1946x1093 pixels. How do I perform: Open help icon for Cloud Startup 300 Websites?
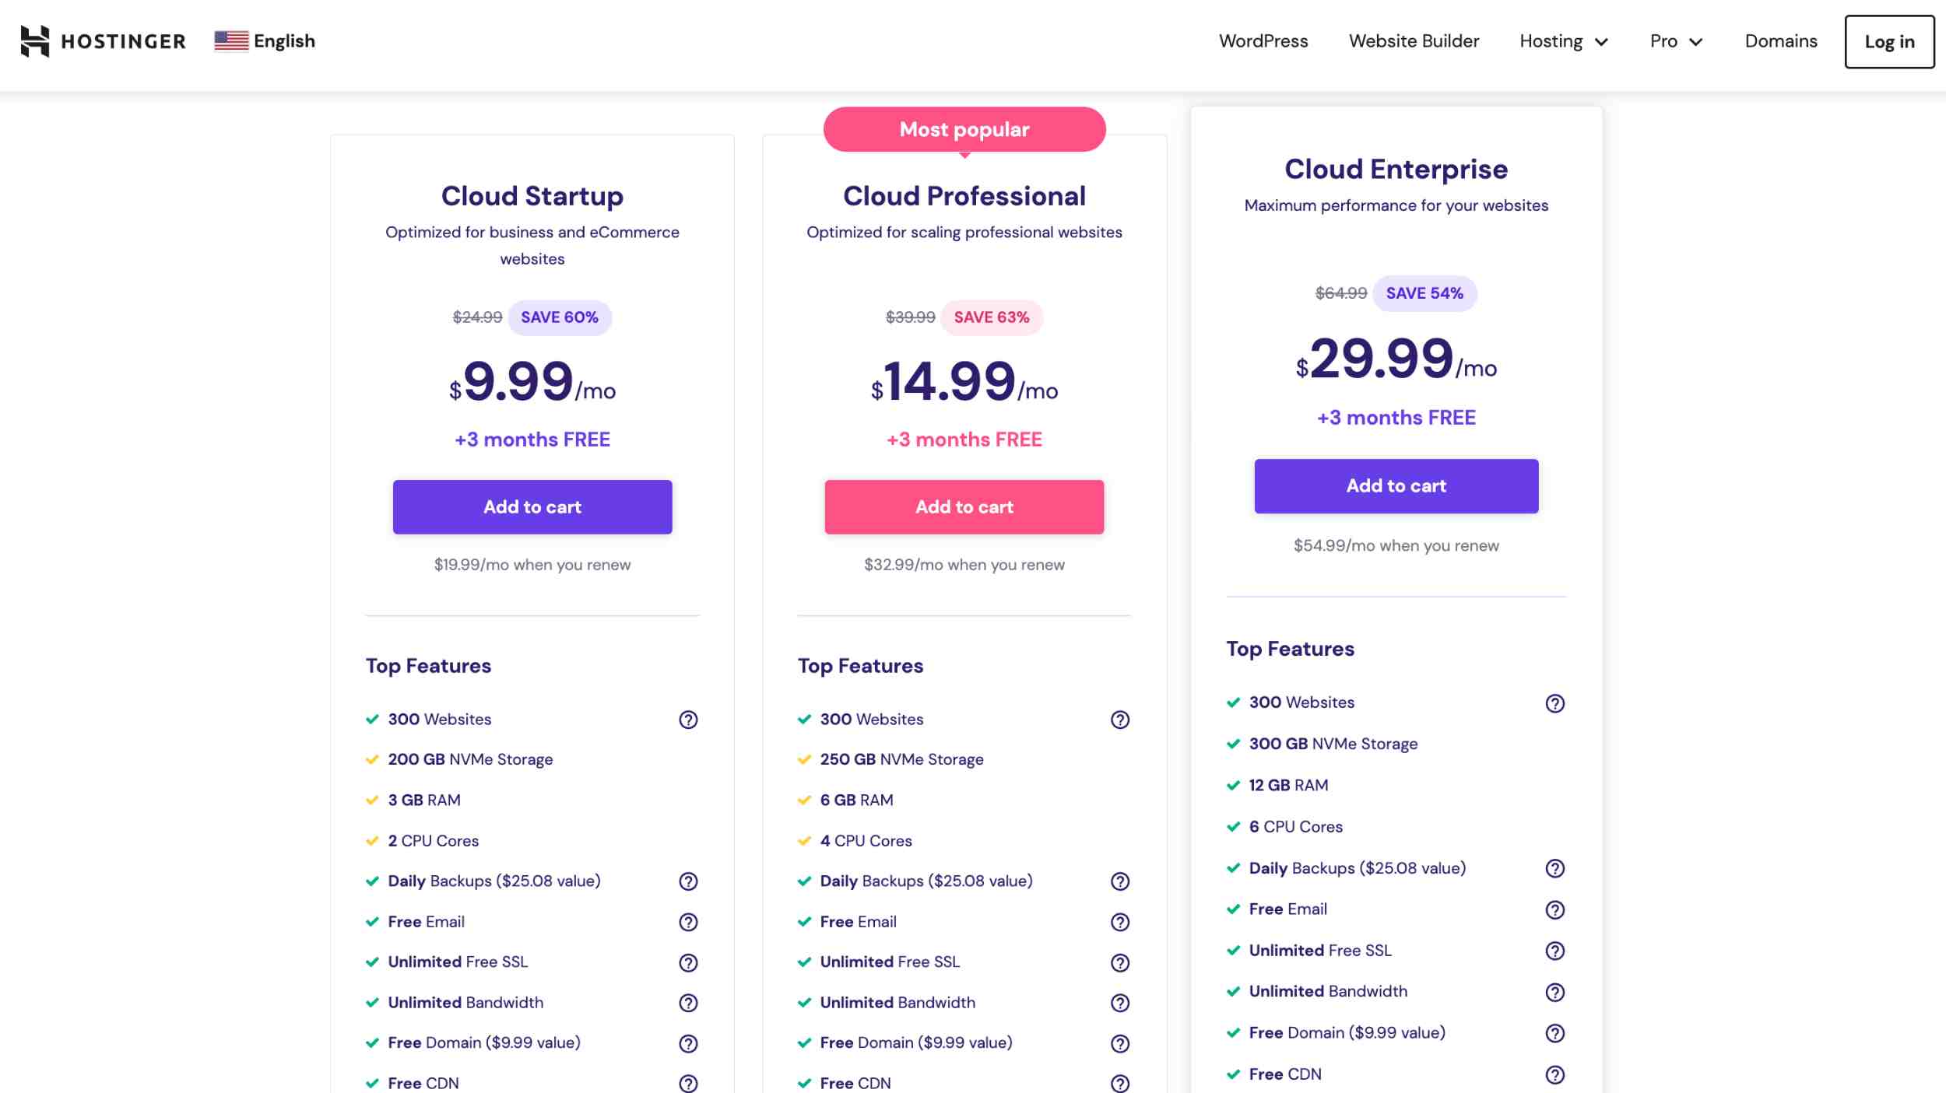[x=688, y=720]
